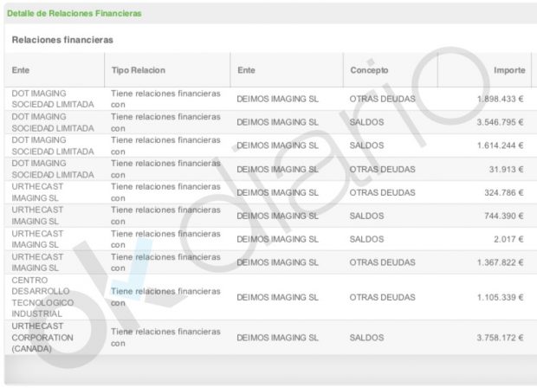The width and height of the screenshot is (537, 388).
Task: Click 'Tiene relaciones financieras con' in CENTRO DESARROLLO row
Action: coord(165,297)
